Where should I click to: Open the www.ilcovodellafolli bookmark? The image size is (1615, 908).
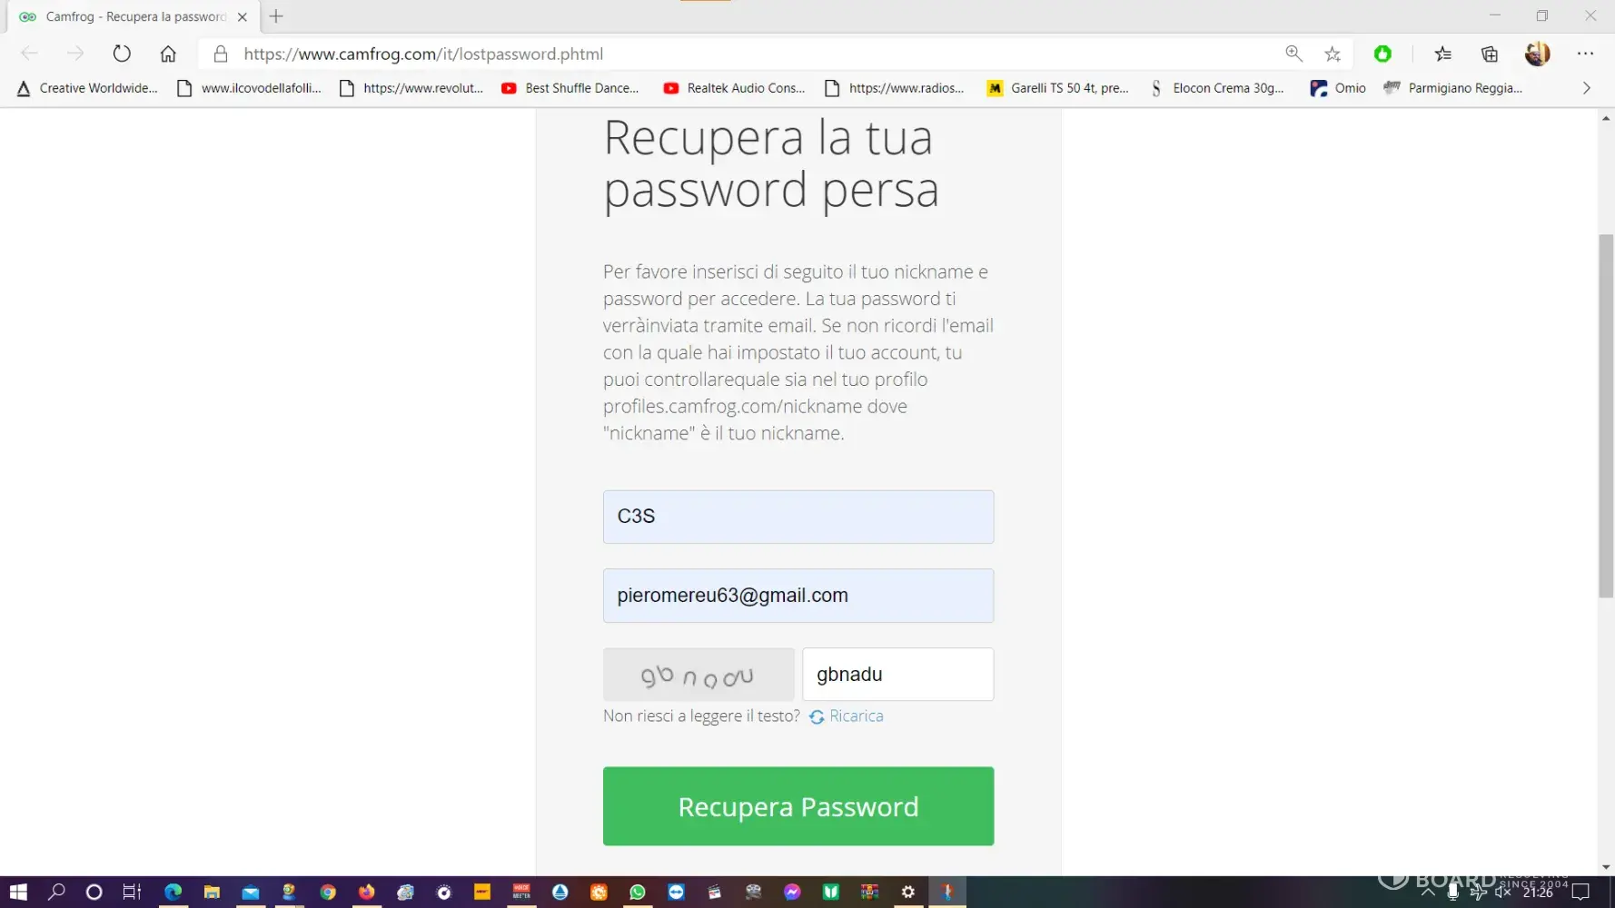pos(249,88)
